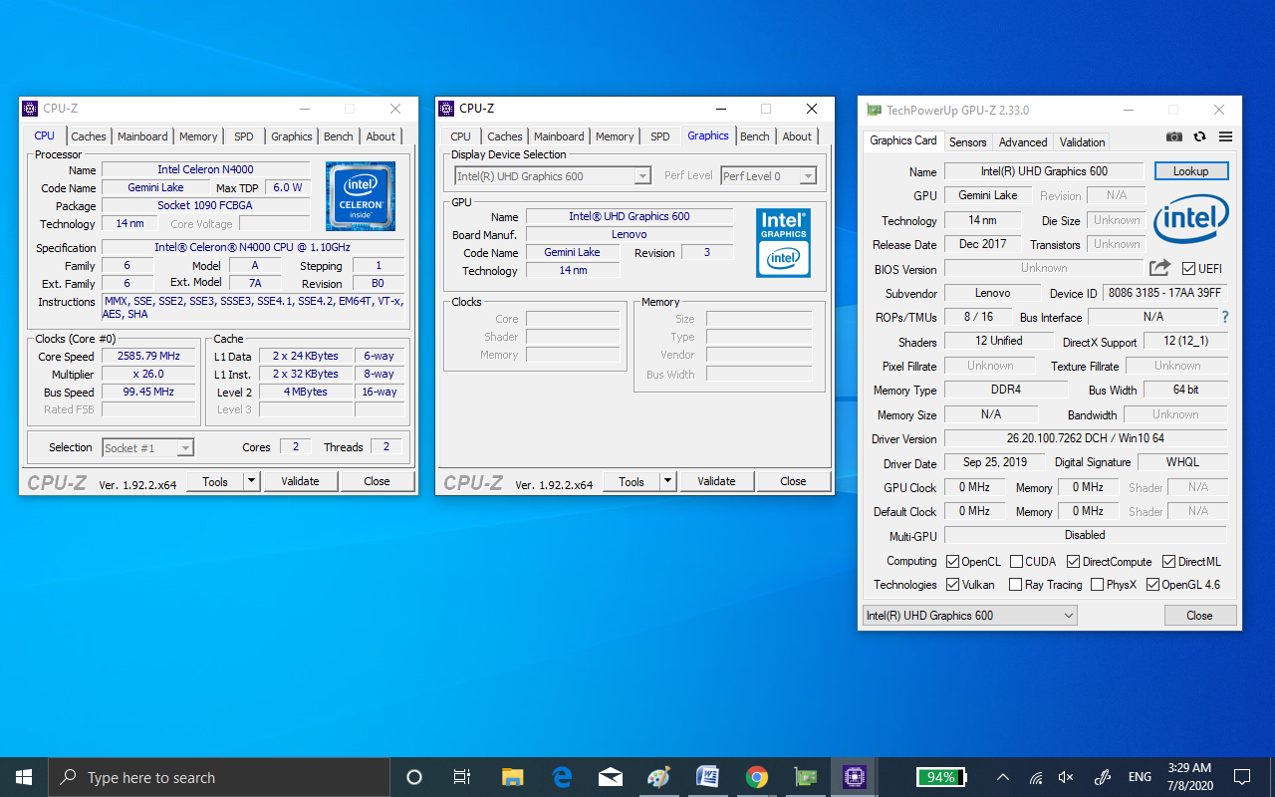Viewport: 1275px width, 797px height.
Task: Click in the taskbar search box
Action: (x=219, y=777)
